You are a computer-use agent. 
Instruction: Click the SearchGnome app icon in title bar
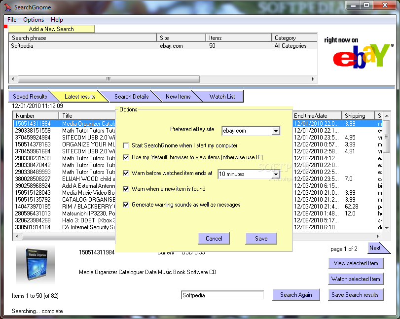tap(7, 7)
